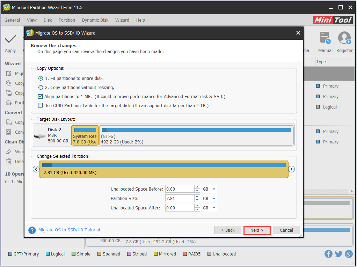
Task: Click the Register user icon
Action: (x=344, y=38)
